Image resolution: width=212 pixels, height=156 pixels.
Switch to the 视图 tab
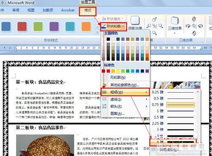click(x=31, y=10)
